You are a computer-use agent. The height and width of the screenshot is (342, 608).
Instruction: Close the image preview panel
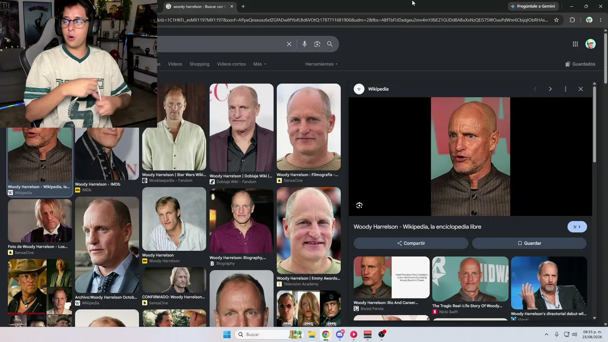pos(580,89)
